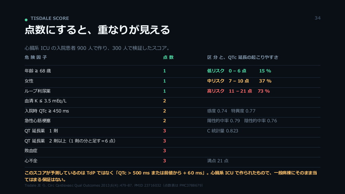Click the green 低リスク 0–6 点 label
This screenshot has width=345, height=194.
[227, 71]
